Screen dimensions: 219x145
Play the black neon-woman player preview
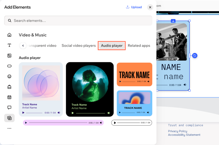[73, 113]
